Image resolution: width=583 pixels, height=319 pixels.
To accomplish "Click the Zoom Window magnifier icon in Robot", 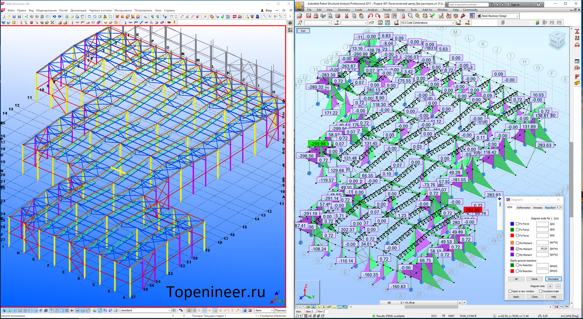I will click(410, 16).
